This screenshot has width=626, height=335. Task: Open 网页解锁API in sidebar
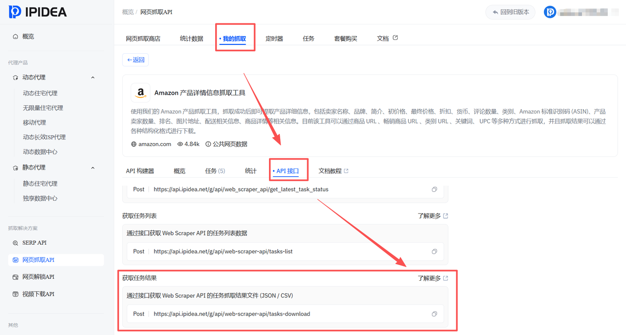tap(38, 277)
